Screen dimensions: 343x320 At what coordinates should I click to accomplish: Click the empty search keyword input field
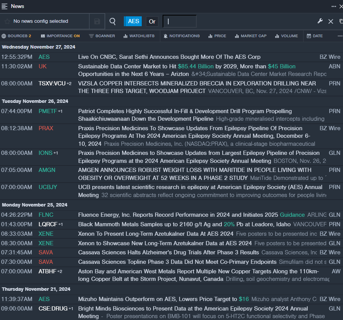180,21
